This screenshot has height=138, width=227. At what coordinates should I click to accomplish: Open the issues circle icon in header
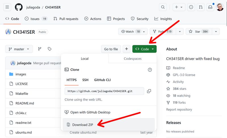pos(191,7)
